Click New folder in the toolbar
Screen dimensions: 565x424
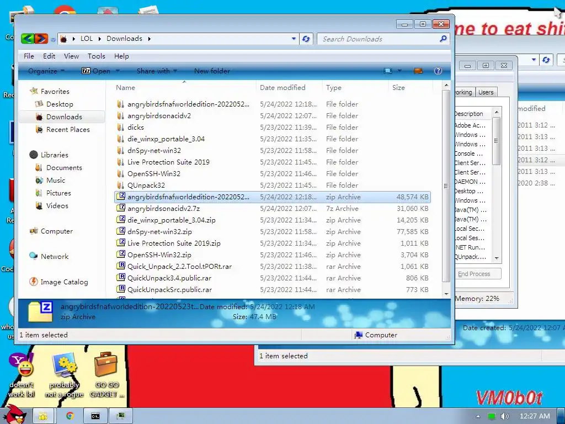click(212, 71)
